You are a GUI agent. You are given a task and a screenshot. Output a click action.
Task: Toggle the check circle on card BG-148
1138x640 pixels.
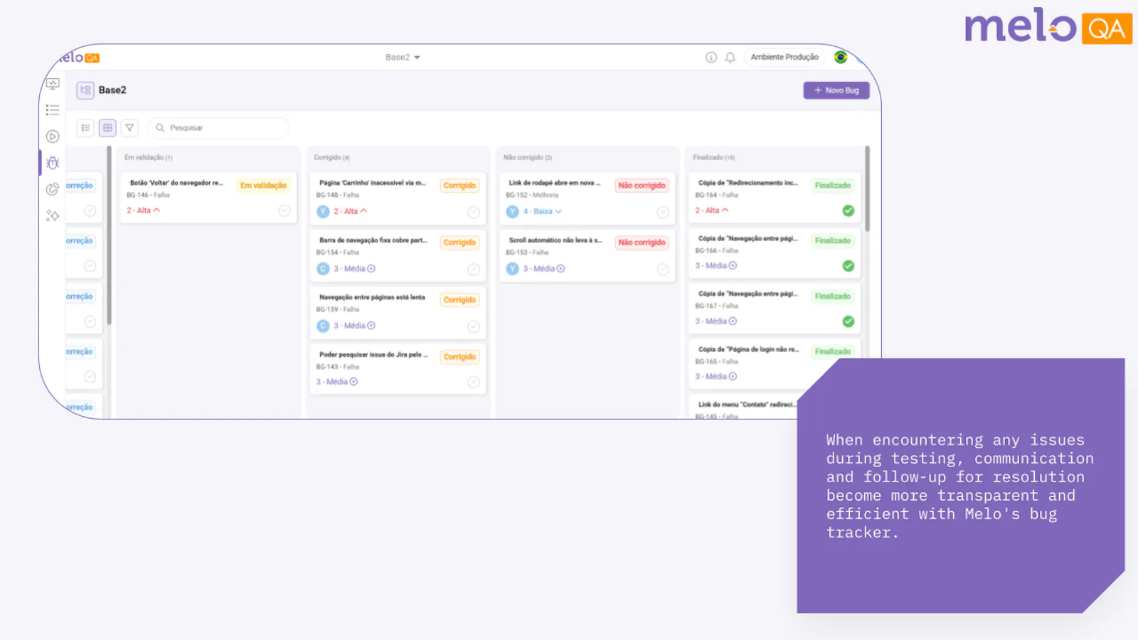click(473, 212)
